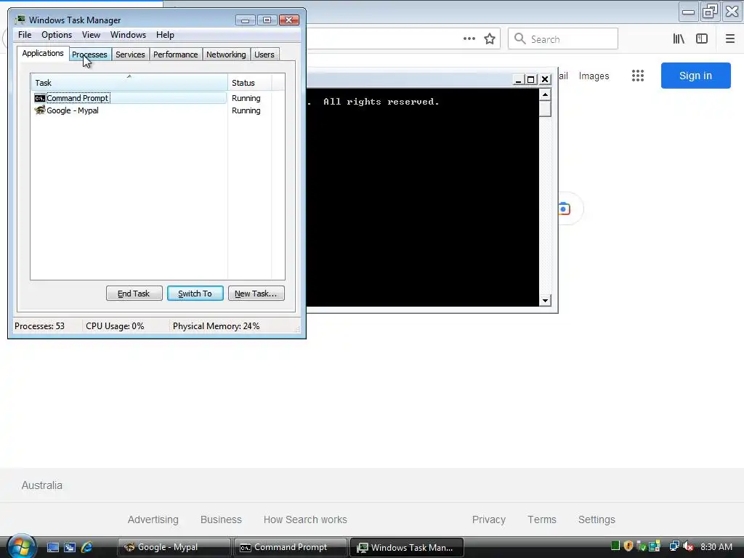Open the Privacy footer link
Screen dimensions: 744x558
[x=489, y=519]
